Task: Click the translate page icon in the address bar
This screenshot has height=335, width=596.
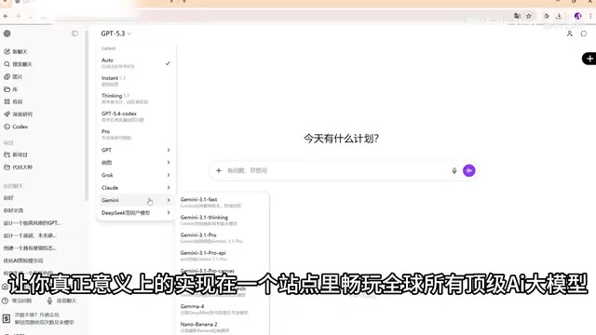Action: (x=518, y=16)
